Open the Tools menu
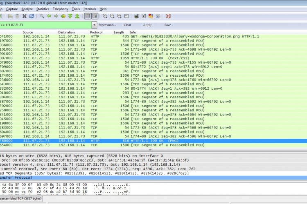 pos(76,9)
